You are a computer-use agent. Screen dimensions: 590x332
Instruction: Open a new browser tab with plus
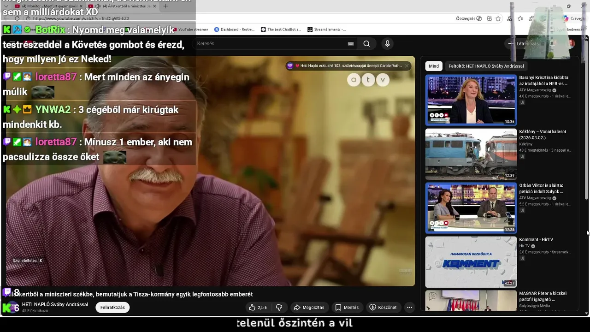click(165, 6)
